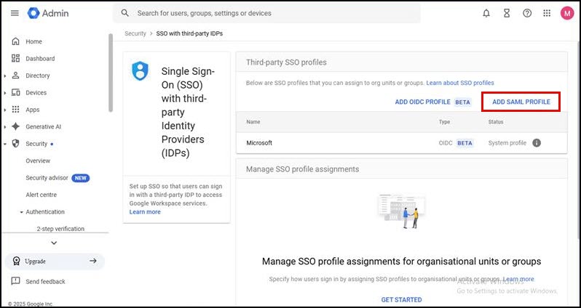Click the Google Admin logo
The height and width of the screenshot is (308, 581).
[x=48, y=13]
